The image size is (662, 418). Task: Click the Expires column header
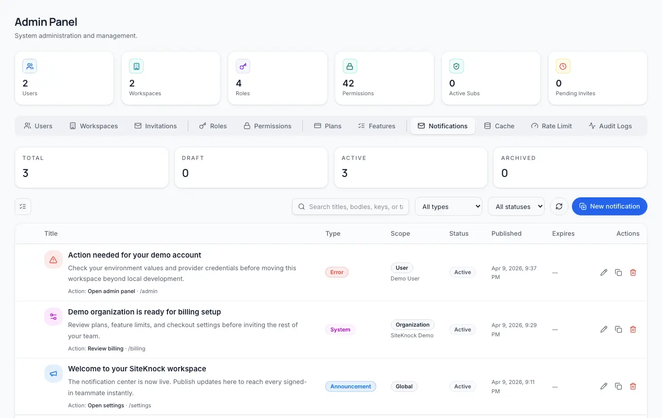[563, 234]
